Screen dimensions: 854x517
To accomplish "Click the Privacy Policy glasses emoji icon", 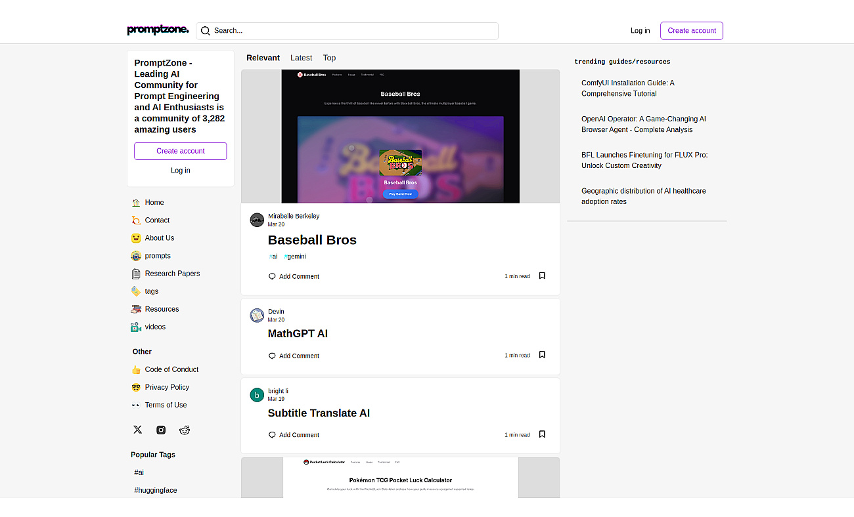I will click(136, 388).
